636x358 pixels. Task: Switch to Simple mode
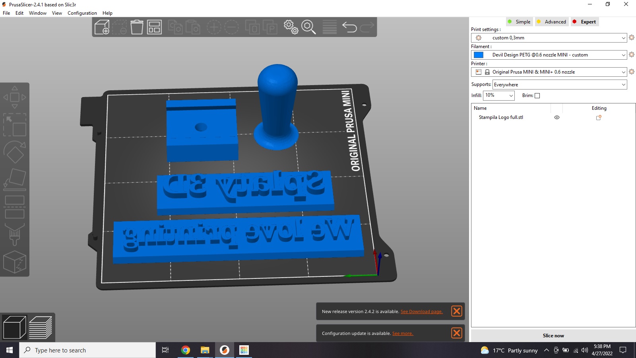coord(519,22)
